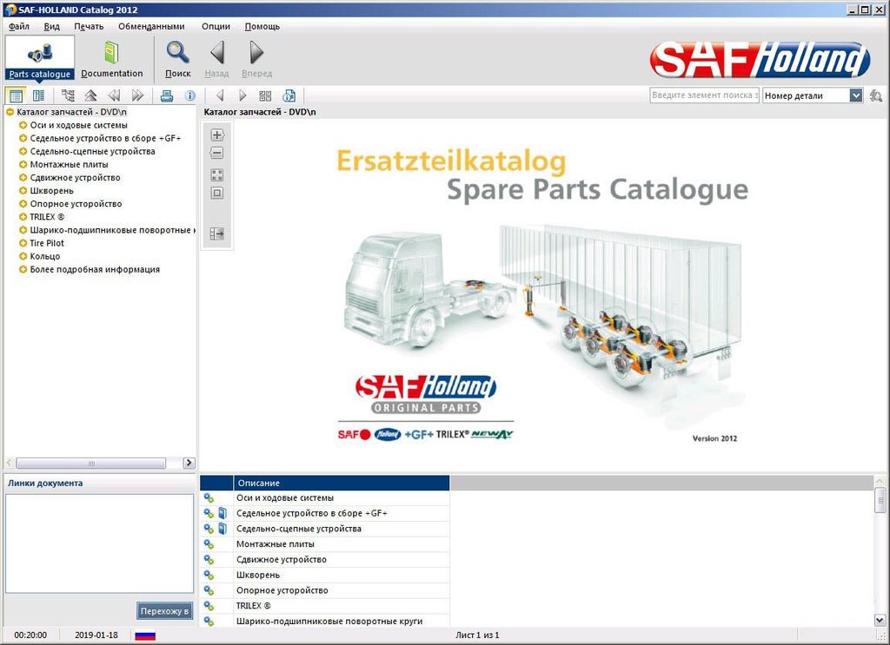Click the search element input field
Viewport: 890px width, 645px height.
click(x=704, y=95)
